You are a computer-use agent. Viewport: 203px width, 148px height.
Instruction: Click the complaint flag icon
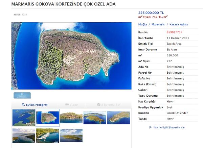tap(150, 127)
